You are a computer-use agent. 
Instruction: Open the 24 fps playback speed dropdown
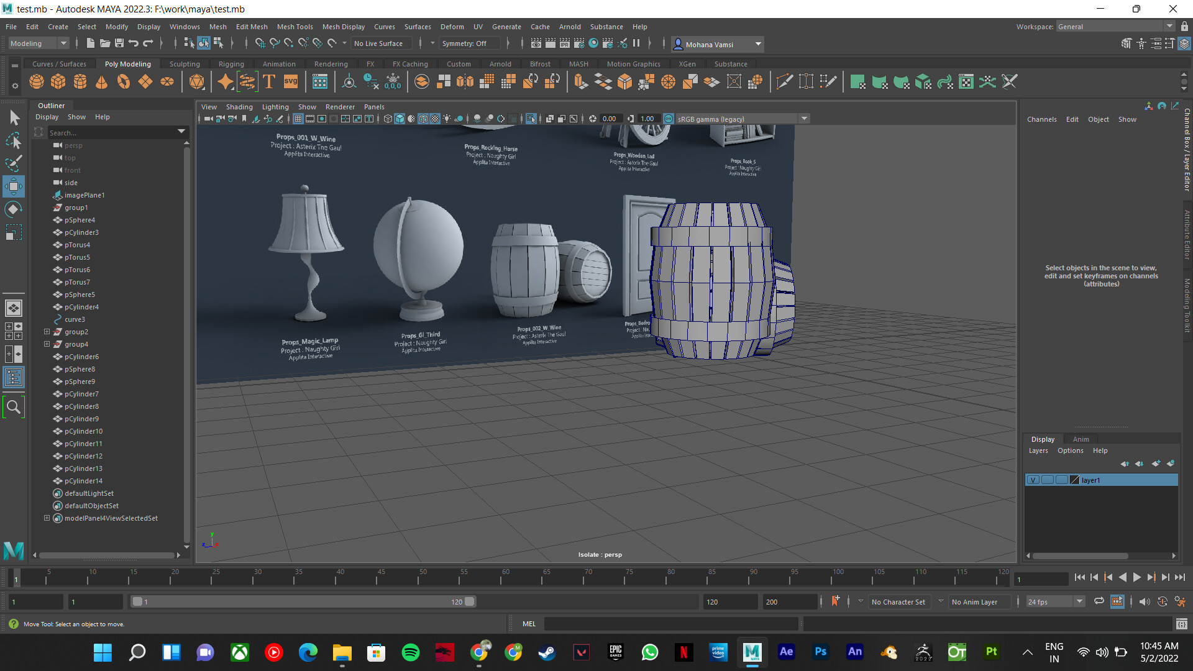pos(1080,601)
